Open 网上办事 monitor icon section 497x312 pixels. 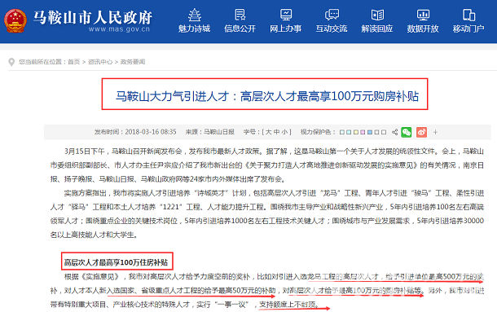[x=286, y=21]
